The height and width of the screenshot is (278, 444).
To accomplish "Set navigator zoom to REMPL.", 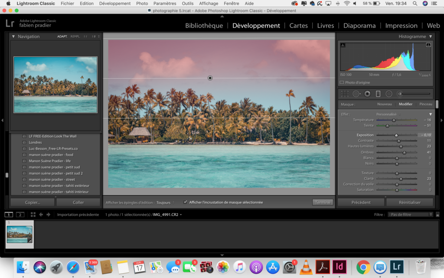I will [x=75, y=36].
